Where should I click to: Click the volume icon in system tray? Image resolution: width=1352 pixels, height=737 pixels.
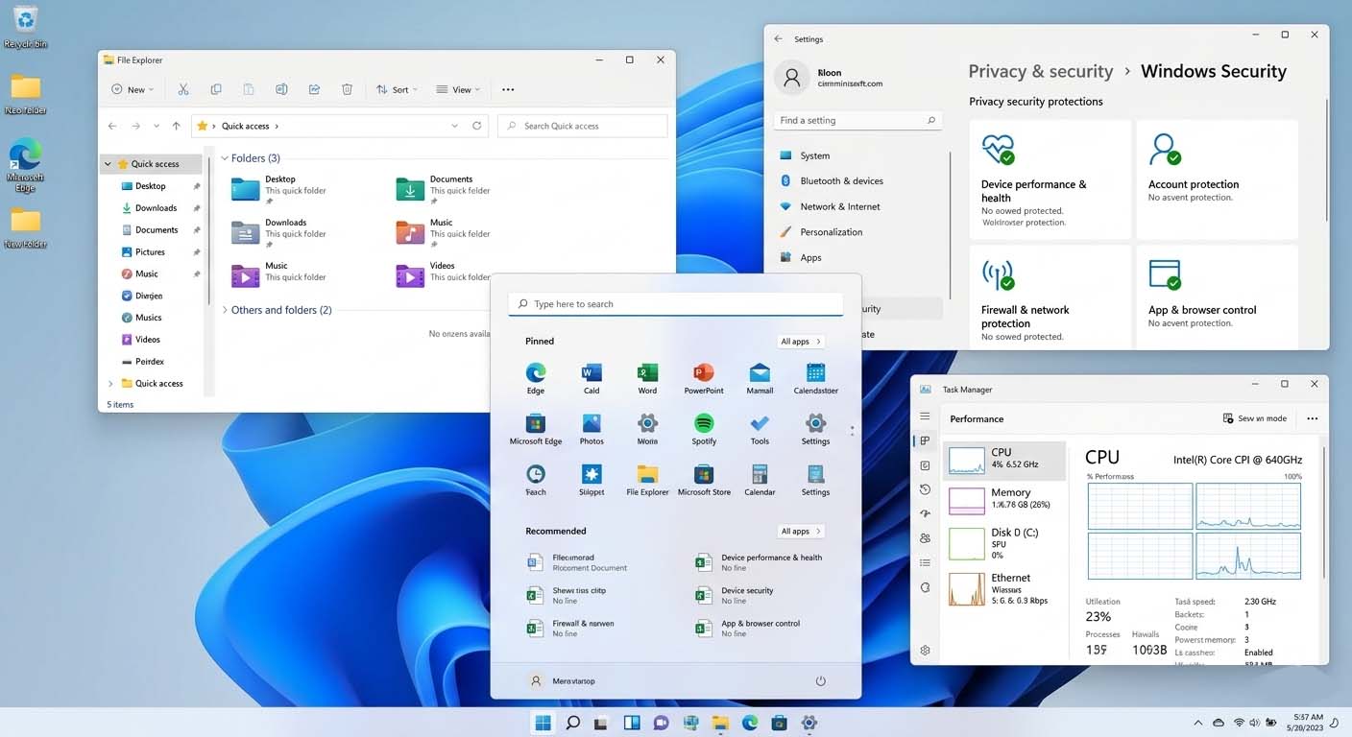point(1255,722)
